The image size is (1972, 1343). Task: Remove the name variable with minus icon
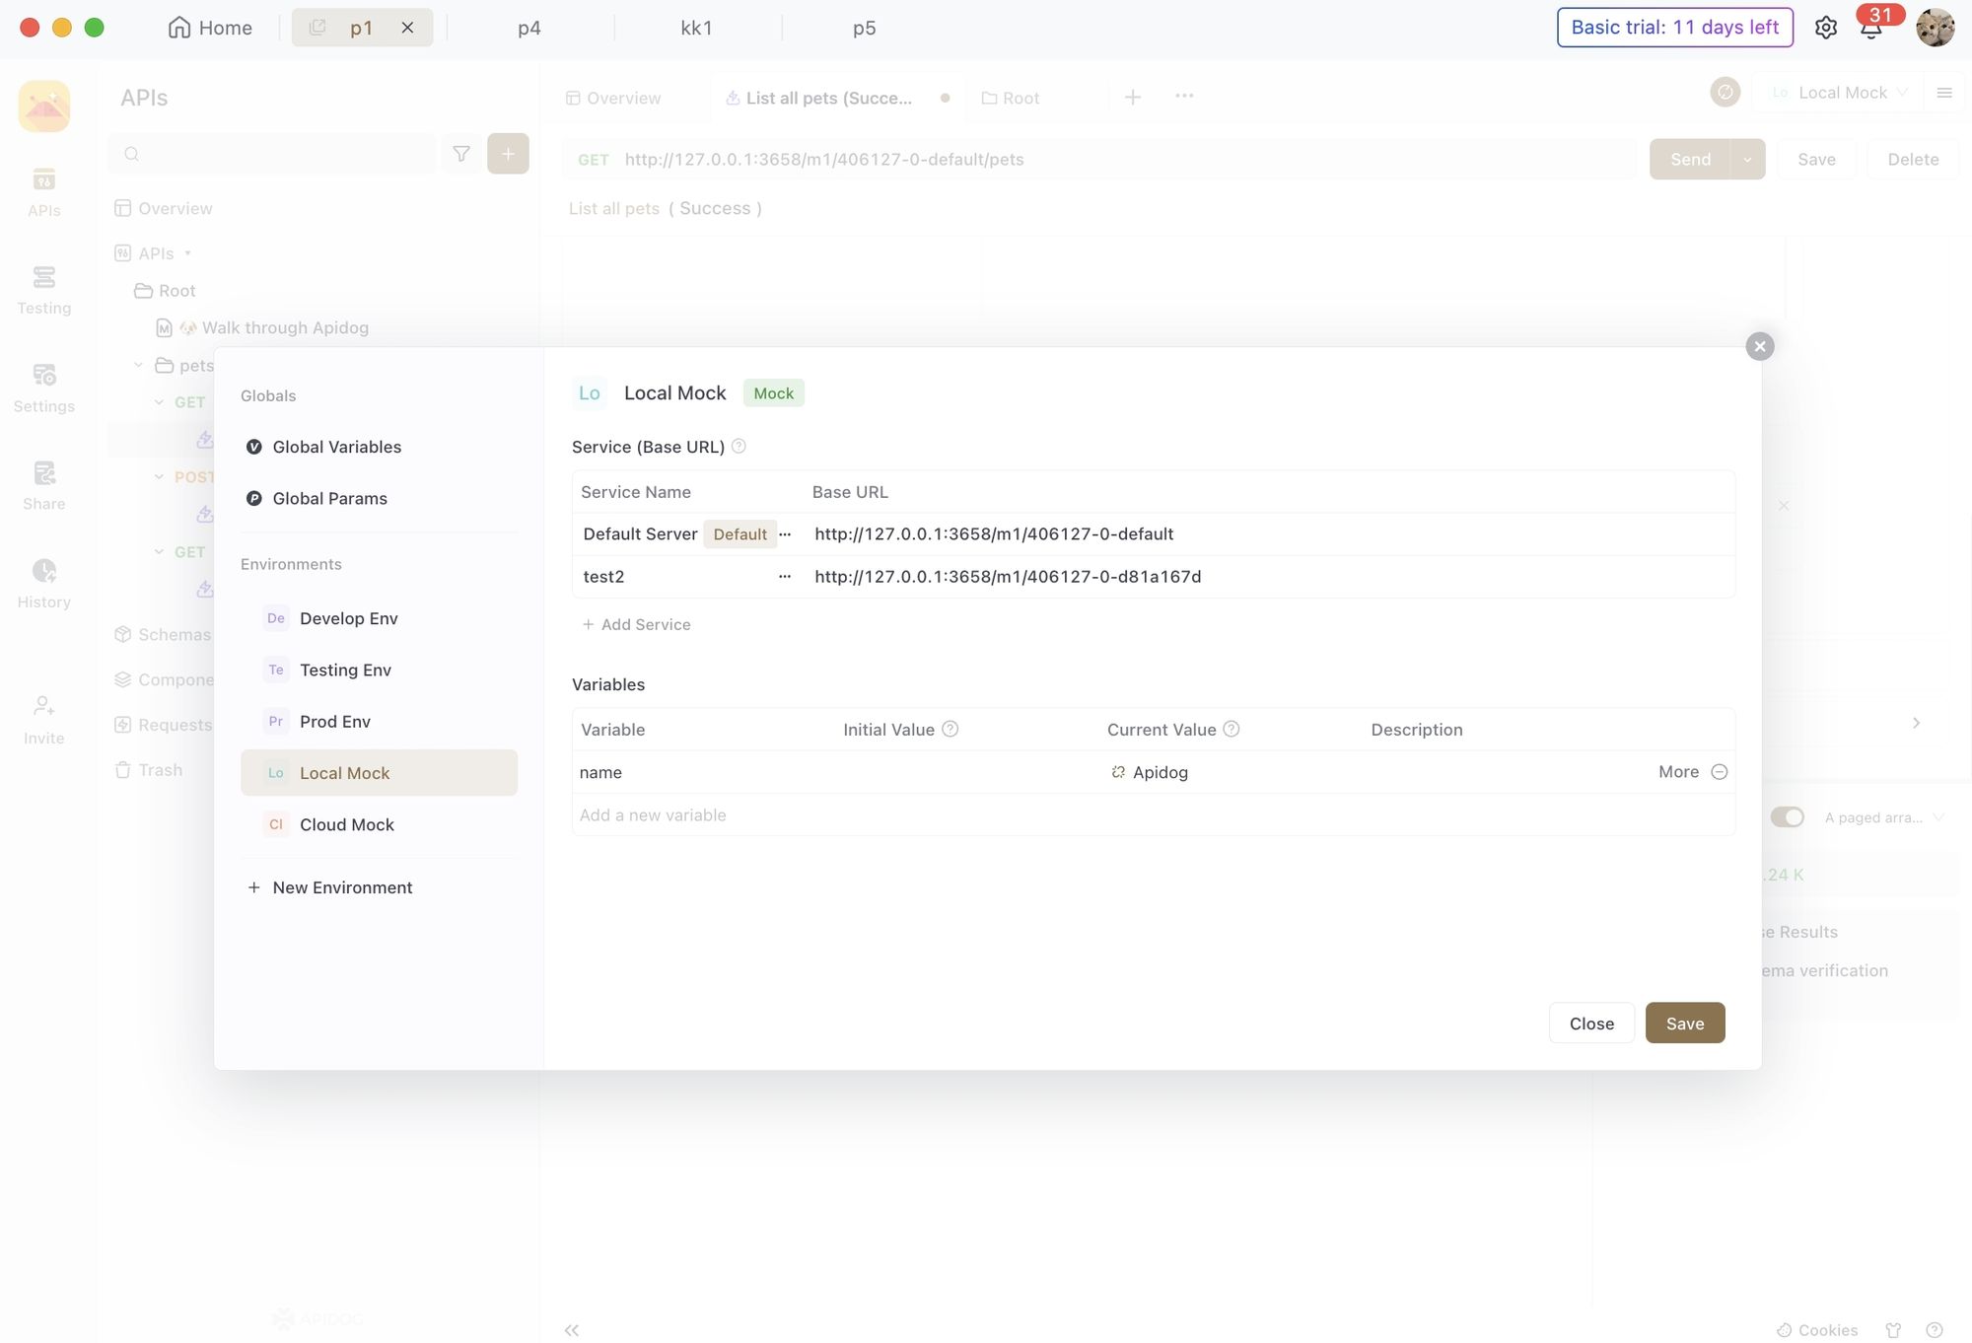coord(1720,772)
